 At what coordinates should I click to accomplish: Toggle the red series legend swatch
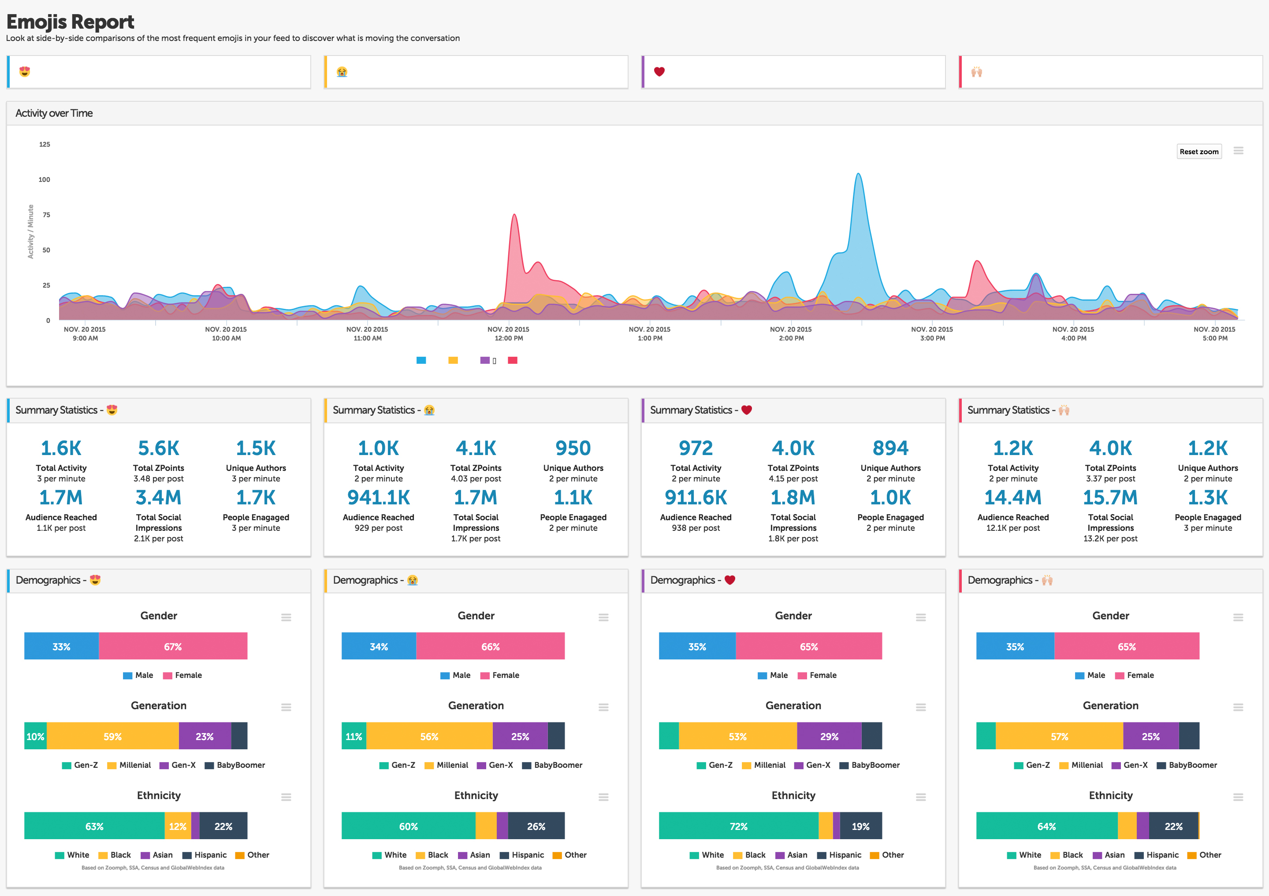tap(513, 360)
